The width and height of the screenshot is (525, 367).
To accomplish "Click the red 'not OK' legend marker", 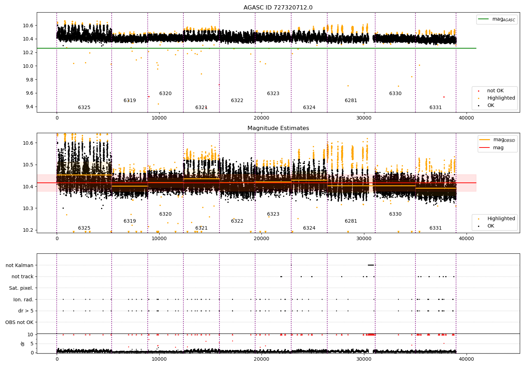I will [x=478, y=91].
